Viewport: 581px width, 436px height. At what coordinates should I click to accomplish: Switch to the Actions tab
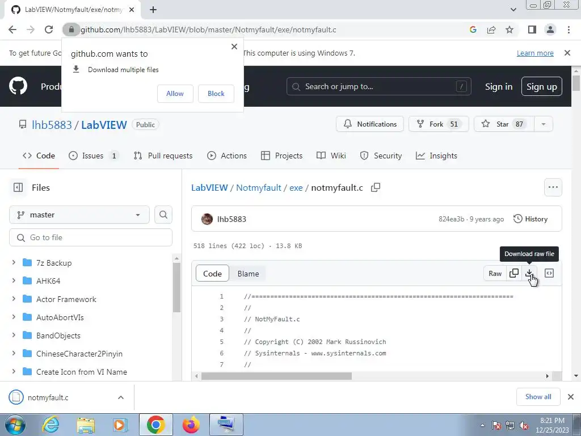pyautogui.click(x=227, y=156)
